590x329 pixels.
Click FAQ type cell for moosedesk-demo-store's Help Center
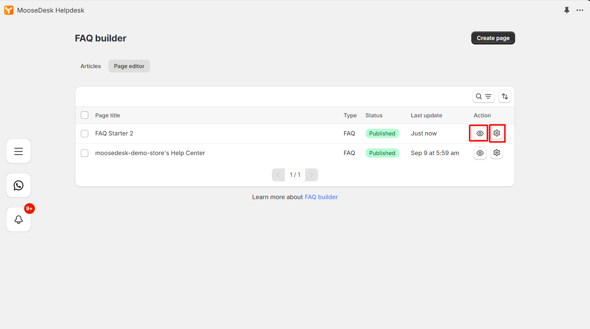[349, 153]
